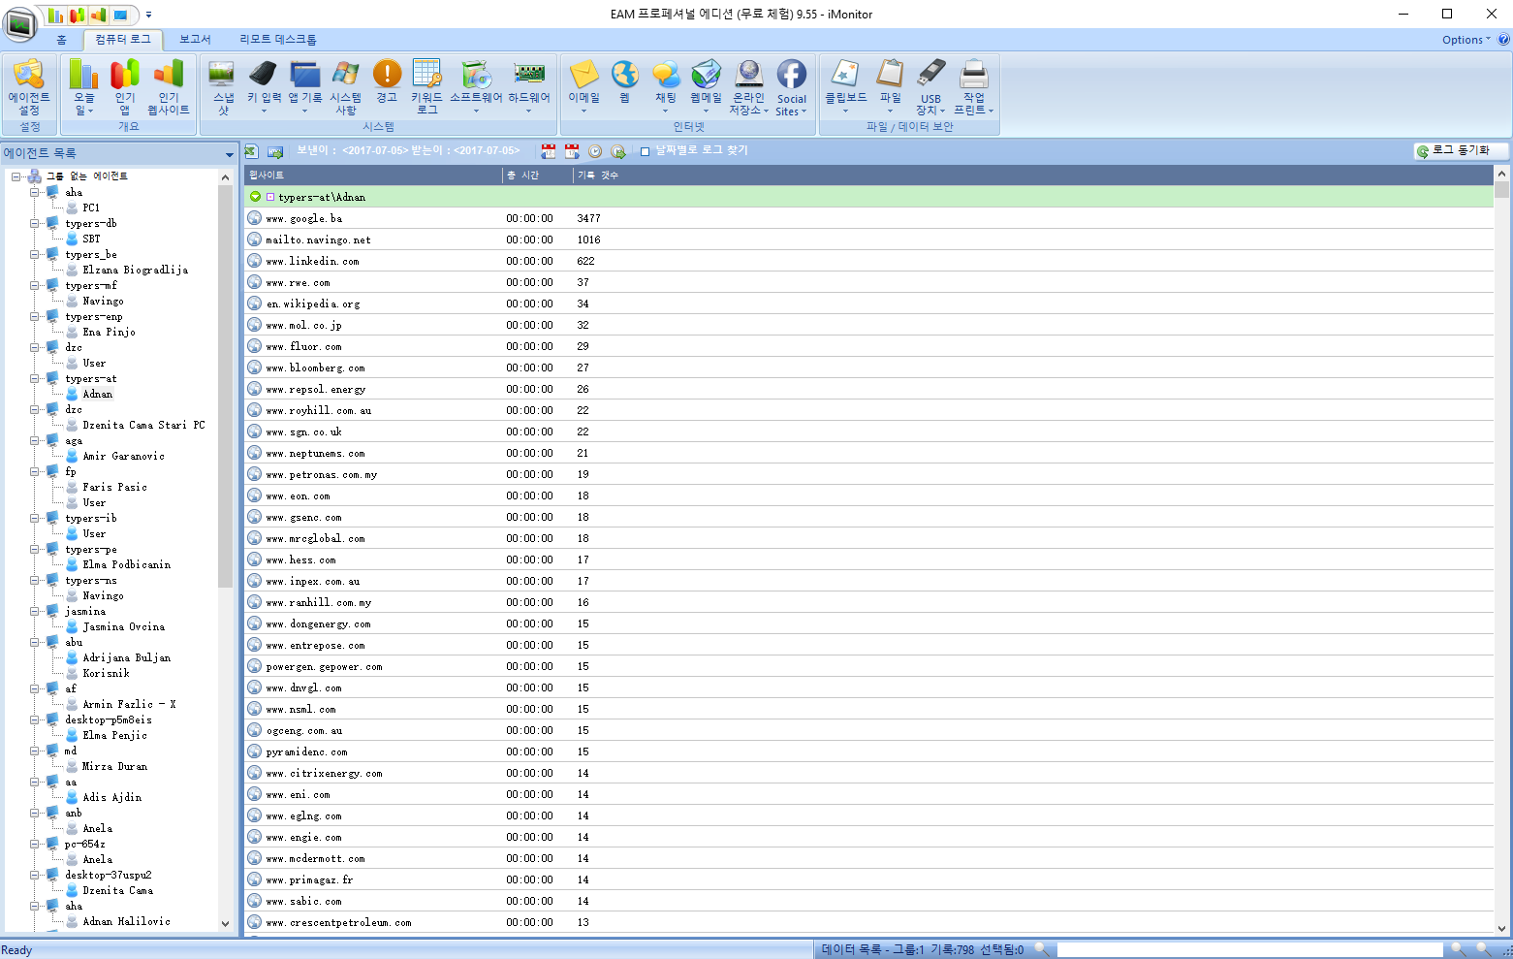1513x959 pixels.
Task: Select Elma Podbicanin in agent tree
Action: tap(126, 564)
